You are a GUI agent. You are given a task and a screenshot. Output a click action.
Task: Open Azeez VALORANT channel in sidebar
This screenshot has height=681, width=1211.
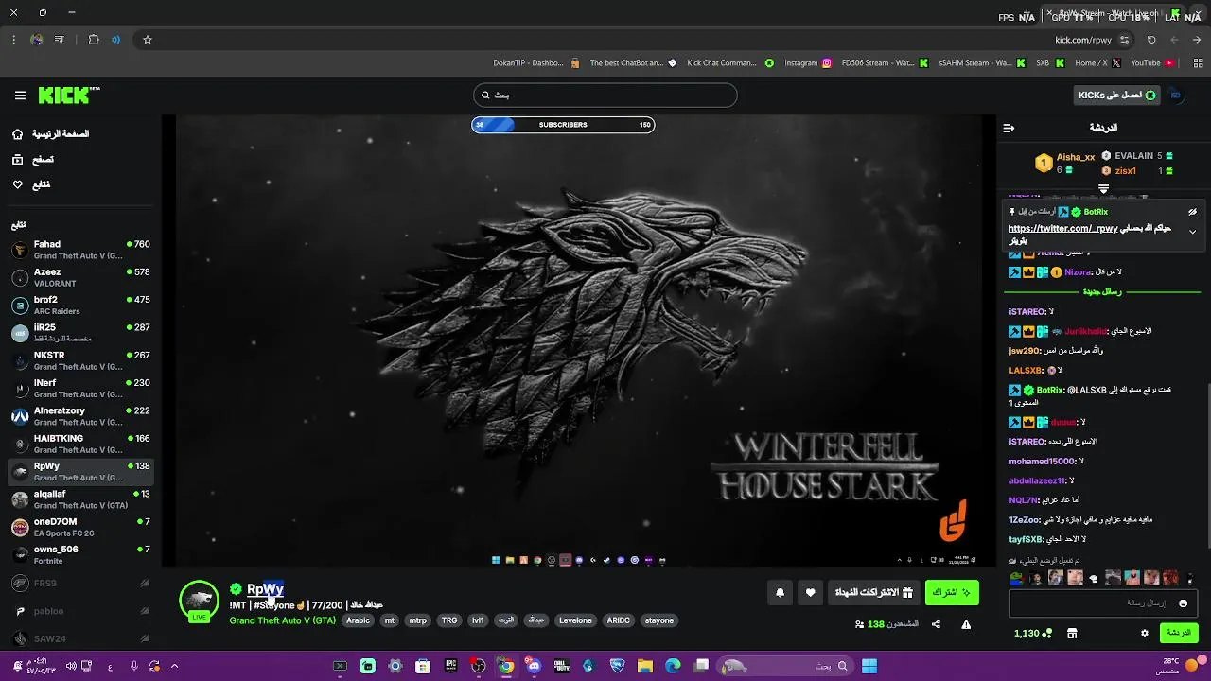pyautogui.click(x=80, y=277)
